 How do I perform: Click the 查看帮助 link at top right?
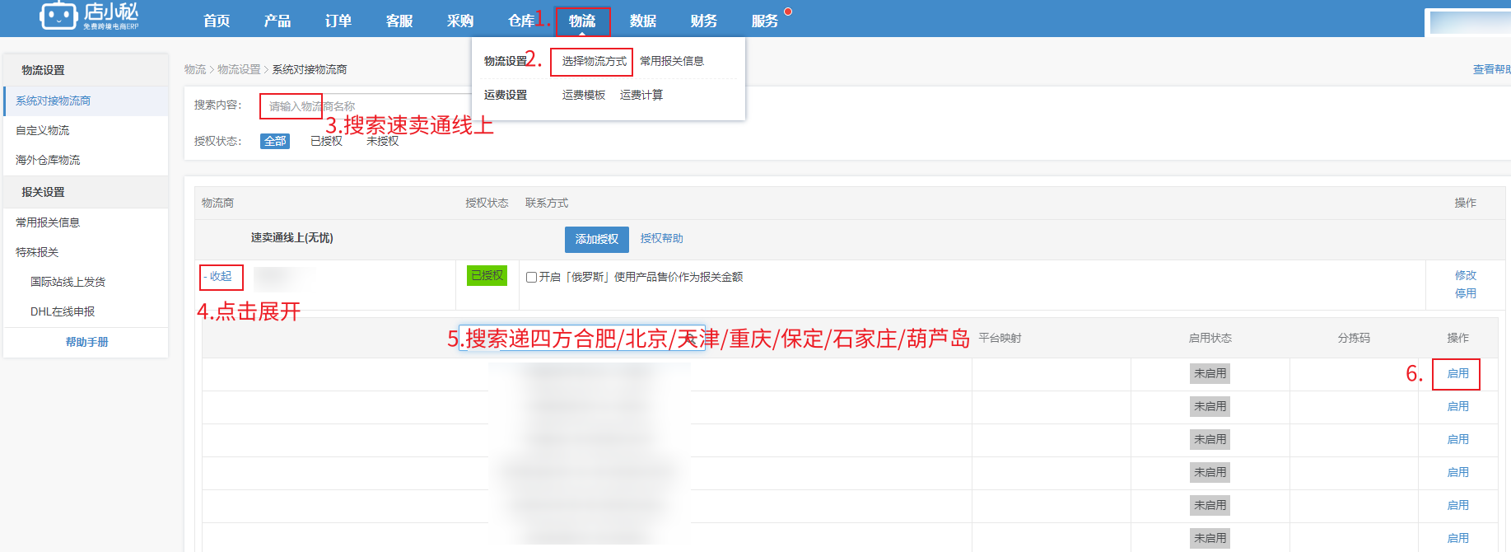[1491, 69]
